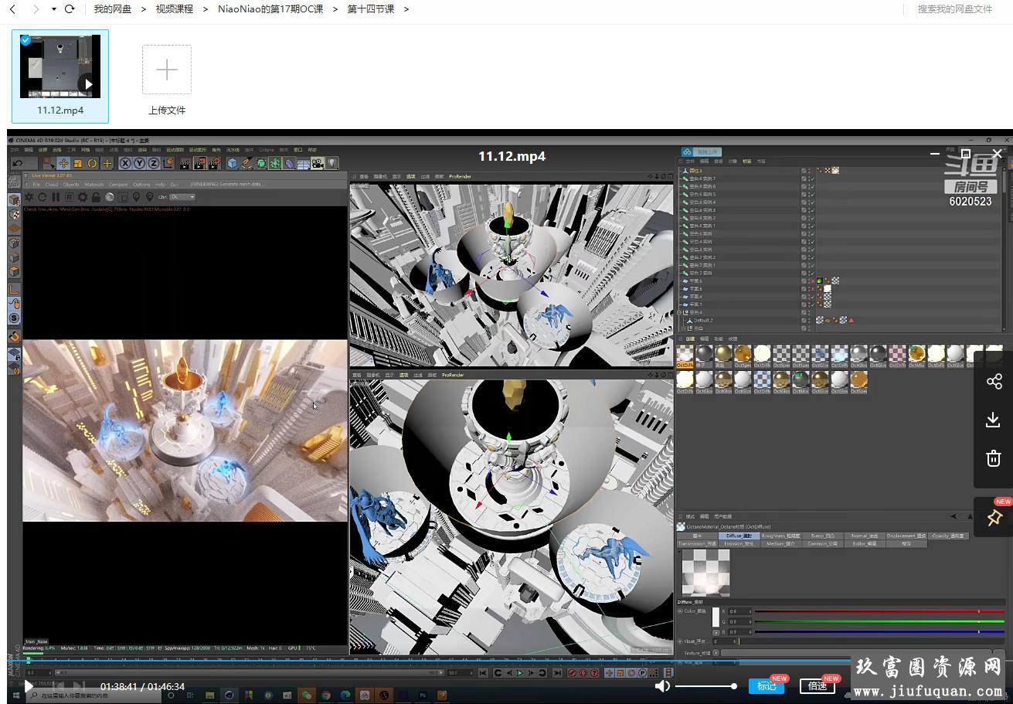Toggle the Z axis lock
The image size is (1013, 704).
point(153,164)
